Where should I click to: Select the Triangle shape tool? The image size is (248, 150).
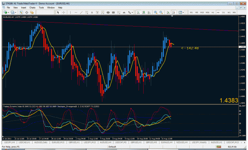click(x=124, y=12)
